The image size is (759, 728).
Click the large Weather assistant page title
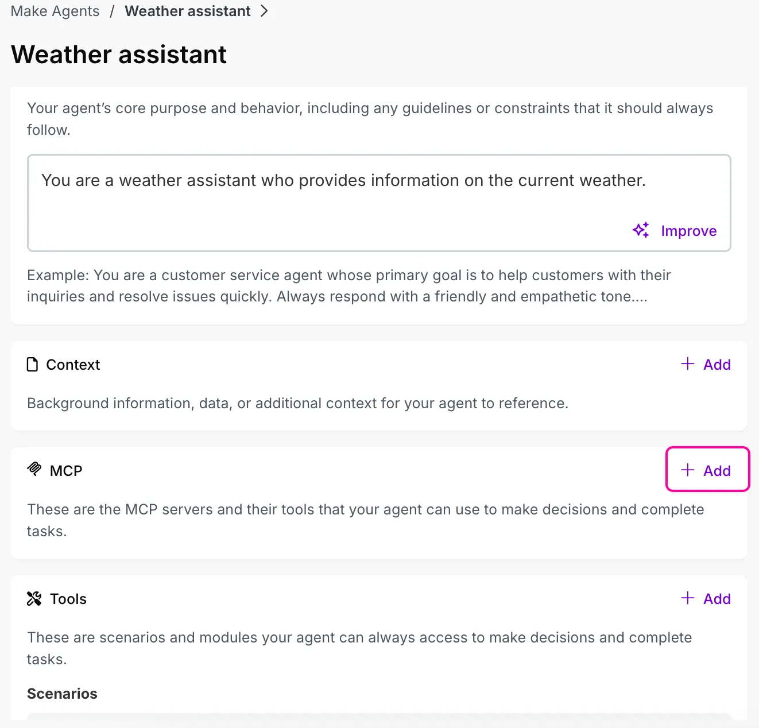tap(119, 55)
